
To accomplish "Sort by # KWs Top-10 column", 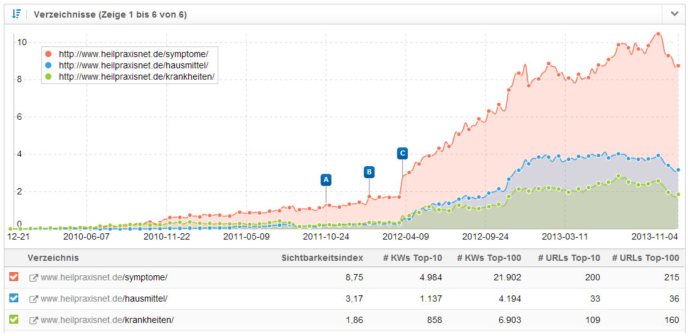I will [x=412, y=258].
